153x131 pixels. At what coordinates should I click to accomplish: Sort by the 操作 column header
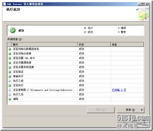[45, 45]
